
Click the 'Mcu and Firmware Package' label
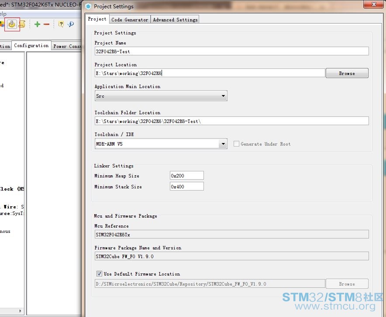[125, 216]
